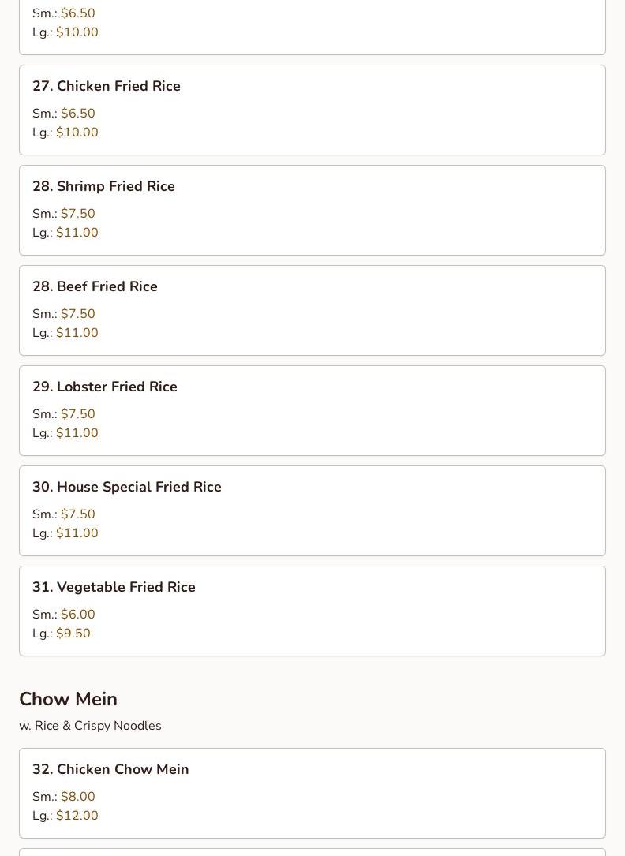Choose small $7.50 Shrimp Fried Rice price
This screenshot has width=625, height=856.
(x=77, y=214)
